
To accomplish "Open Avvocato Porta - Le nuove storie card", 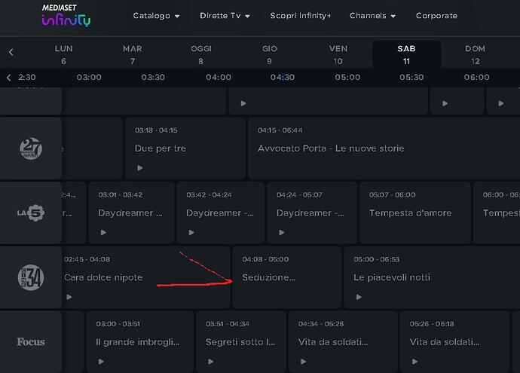I will click(384, 148).
